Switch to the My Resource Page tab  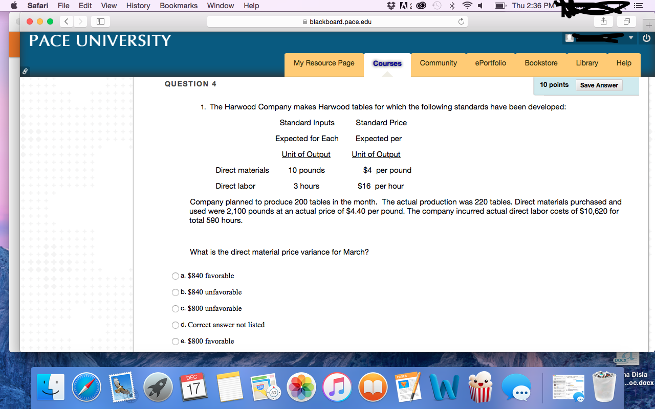324,64
